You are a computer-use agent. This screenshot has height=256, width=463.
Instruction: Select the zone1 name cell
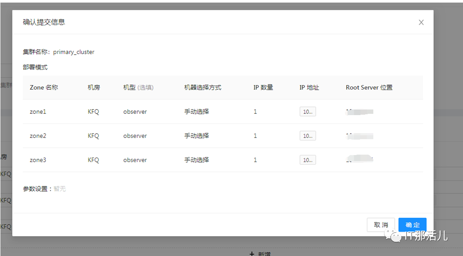(38, 111)
